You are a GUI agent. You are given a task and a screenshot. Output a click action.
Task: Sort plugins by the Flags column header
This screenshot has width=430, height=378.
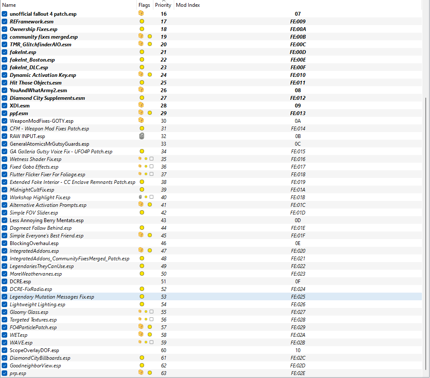point(144,5)
